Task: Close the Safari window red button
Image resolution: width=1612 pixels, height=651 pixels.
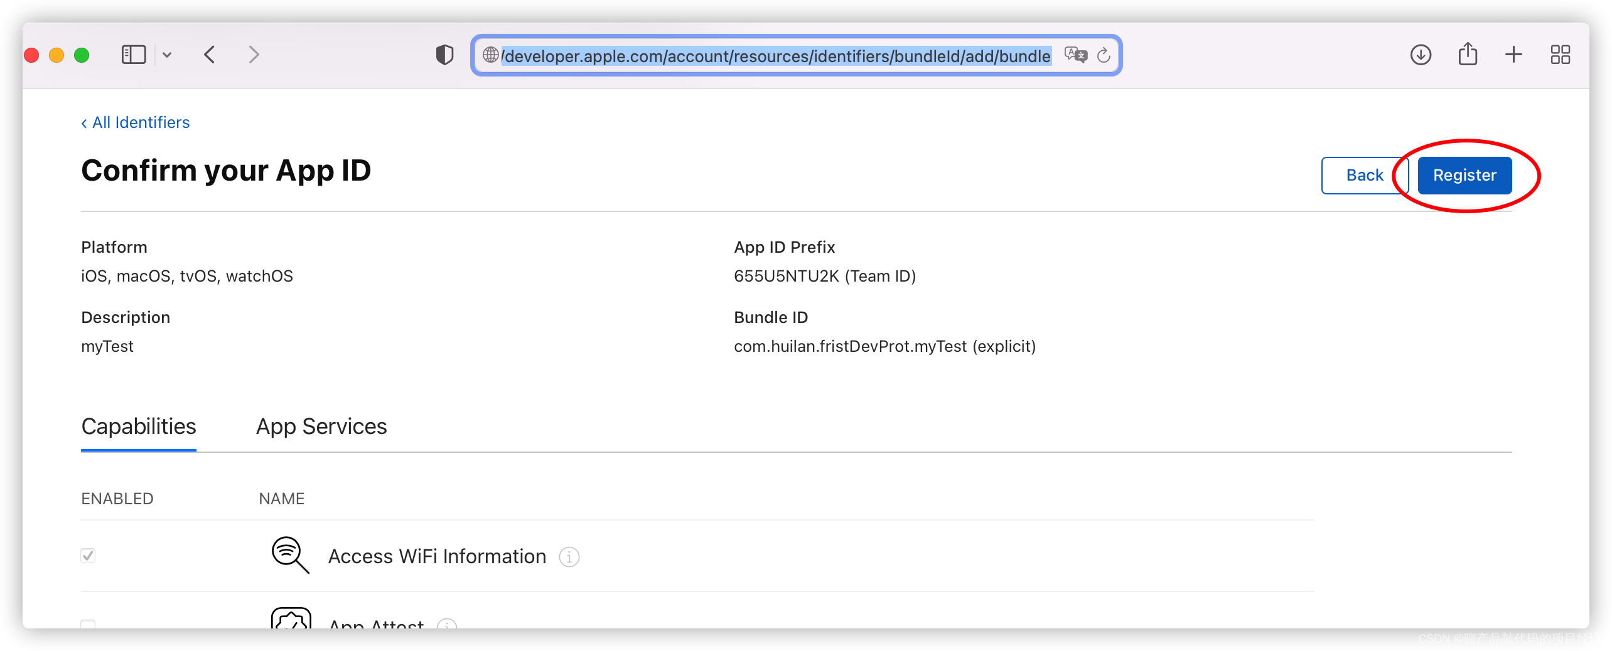Action: pyautogui.click(x=31, y=55)
